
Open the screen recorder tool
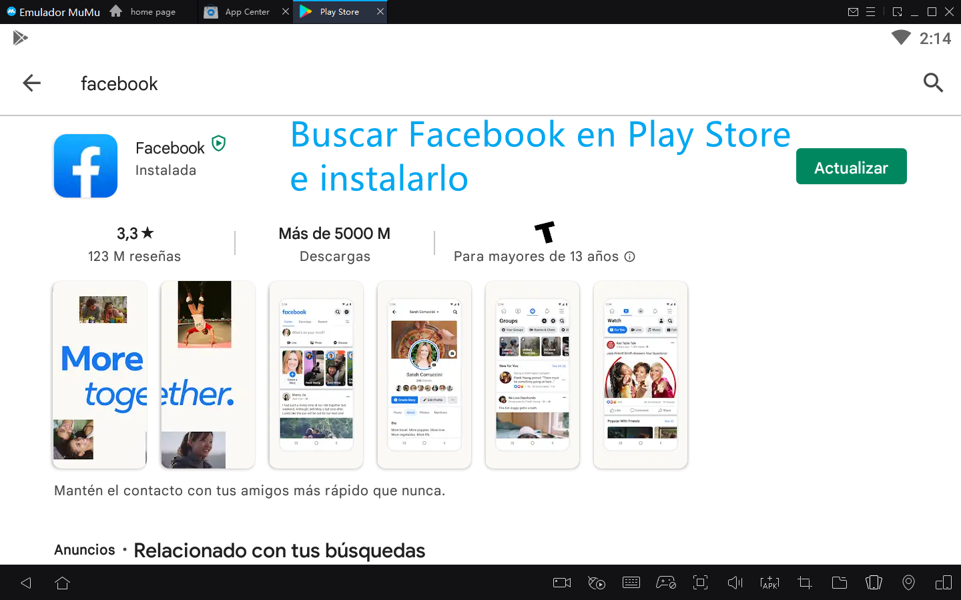562,583
